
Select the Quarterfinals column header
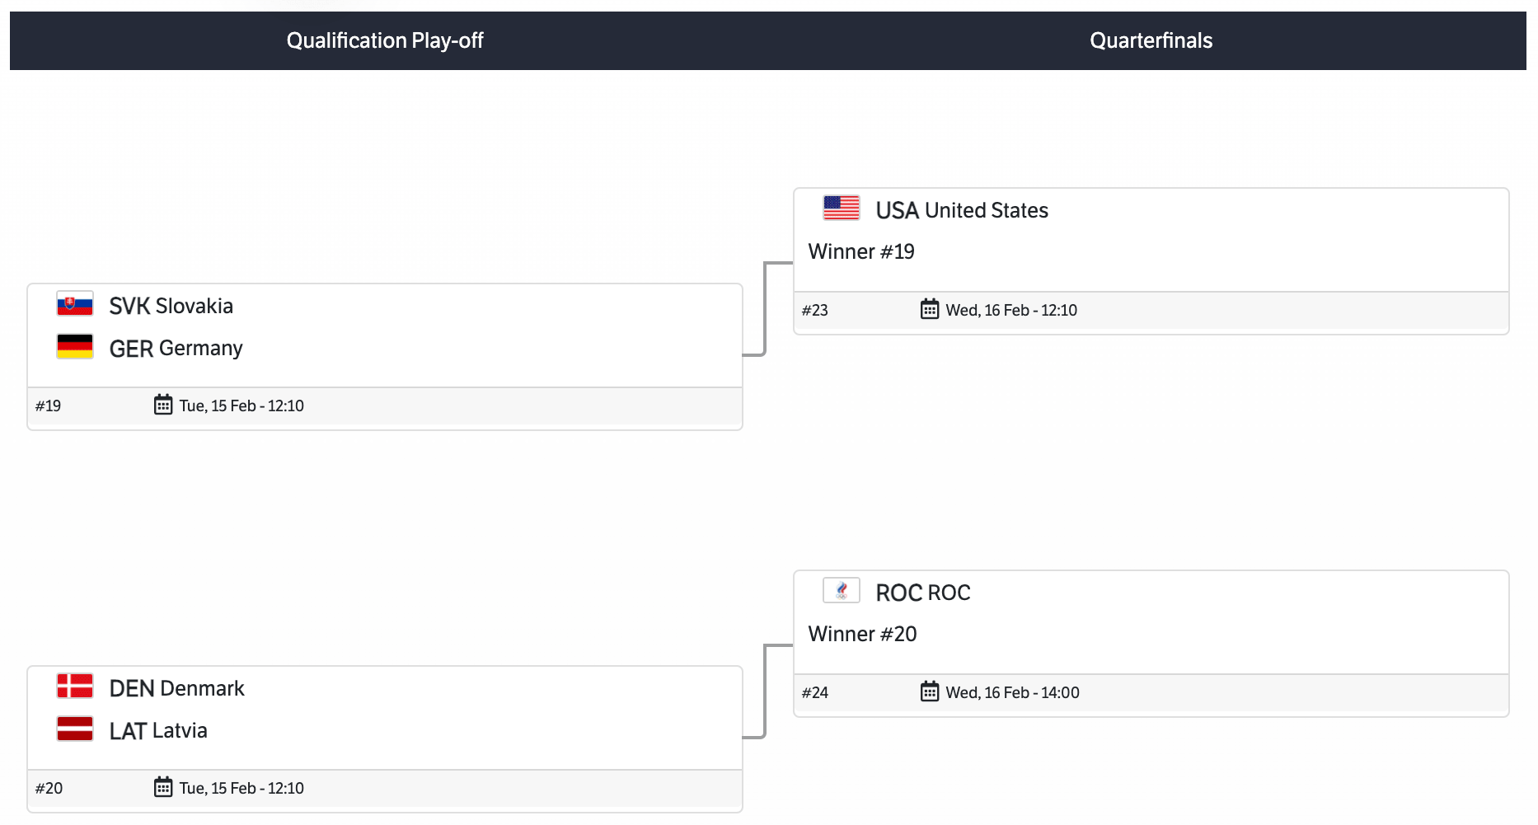coord(1151,40)
